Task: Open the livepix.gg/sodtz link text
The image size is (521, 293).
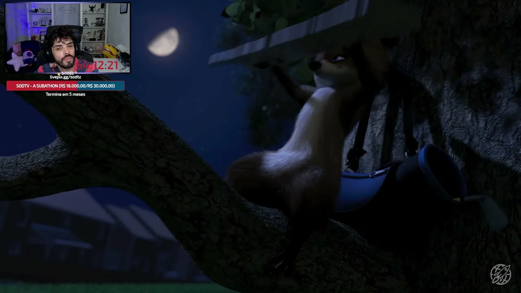Action: [x=66, y=77]
